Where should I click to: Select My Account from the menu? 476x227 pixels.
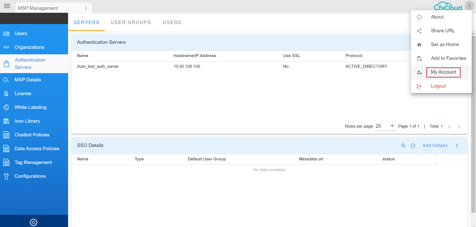coord(443,72)
